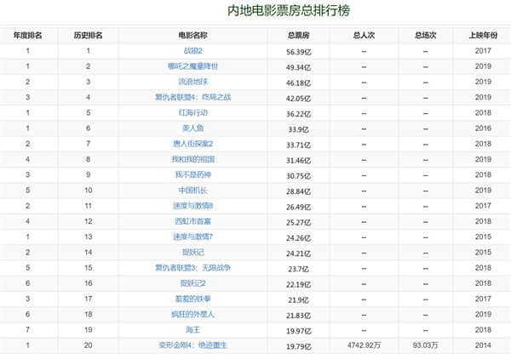Click the 总票房 column header
Screen dimensions: 511x359
pos(299,36)
